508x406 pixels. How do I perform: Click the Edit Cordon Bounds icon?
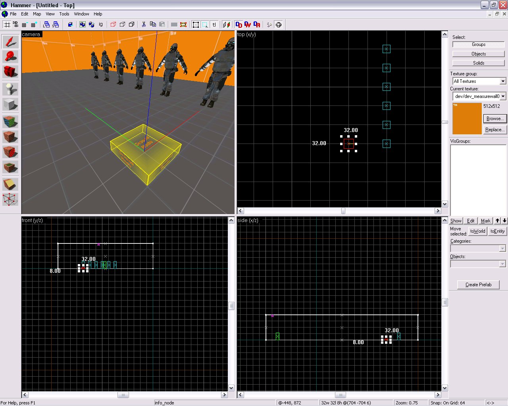pos(183,25)
